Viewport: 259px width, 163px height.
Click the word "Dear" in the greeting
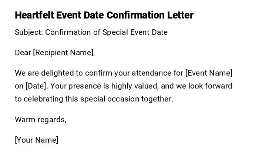tap(23, 53)
